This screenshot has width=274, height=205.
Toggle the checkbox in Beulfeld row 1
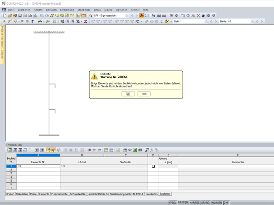[x=153, y=166]
